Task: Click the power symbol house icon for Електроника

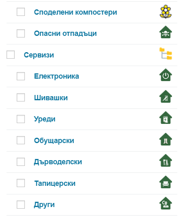Action: (x=165, y=75)
